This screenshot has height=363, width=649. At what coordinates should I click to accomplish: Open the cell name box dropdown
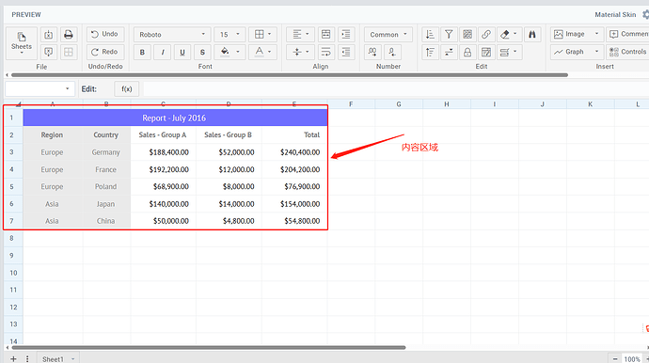pos(67,89)
